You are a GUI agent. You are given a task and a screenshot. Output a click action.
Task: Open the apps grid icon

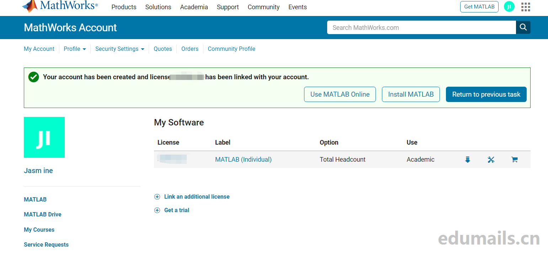pos(526,7)
